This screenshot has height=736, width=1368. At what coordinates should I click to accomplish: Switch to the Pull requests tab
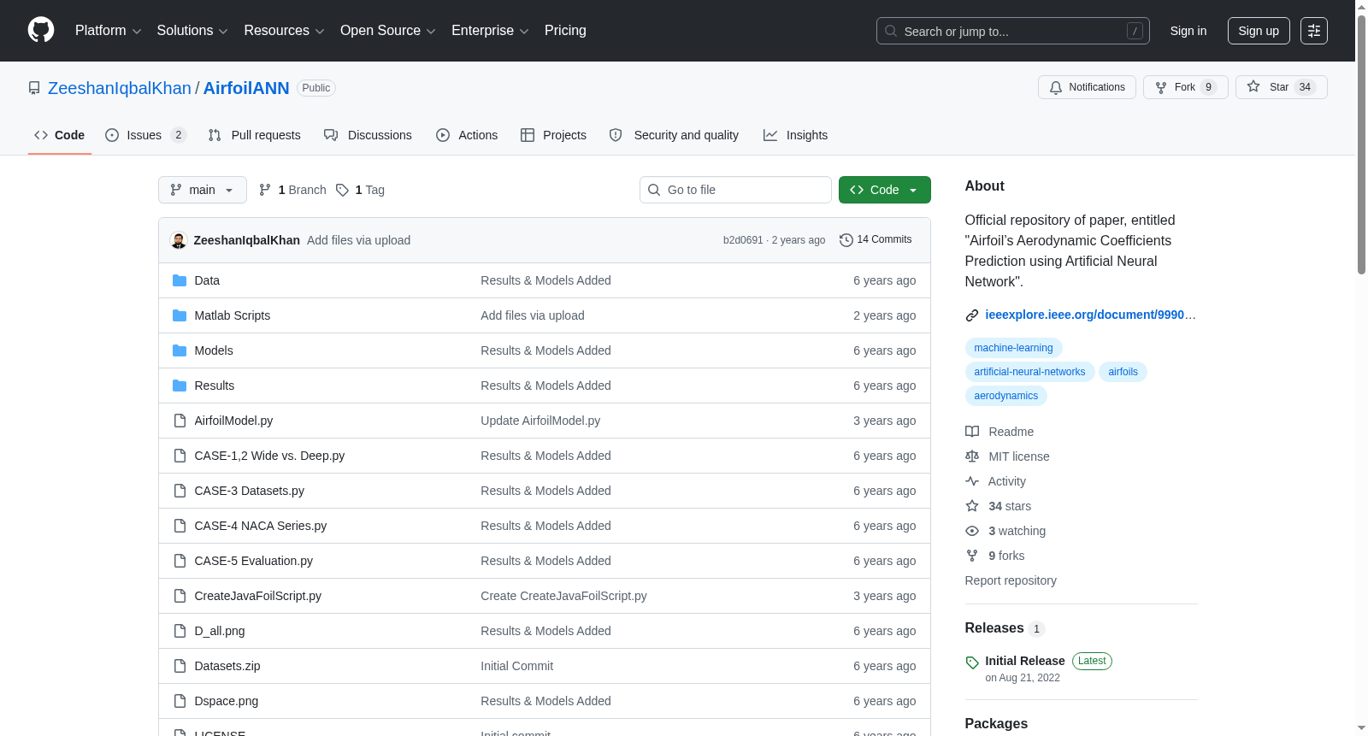pyautogui.click(x=255, y=135)
